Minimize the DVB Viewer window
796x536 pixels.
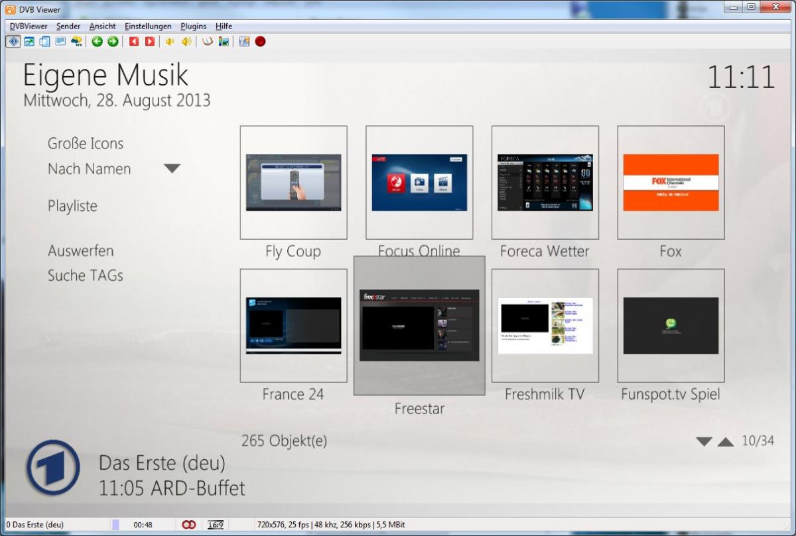[733, 7]
